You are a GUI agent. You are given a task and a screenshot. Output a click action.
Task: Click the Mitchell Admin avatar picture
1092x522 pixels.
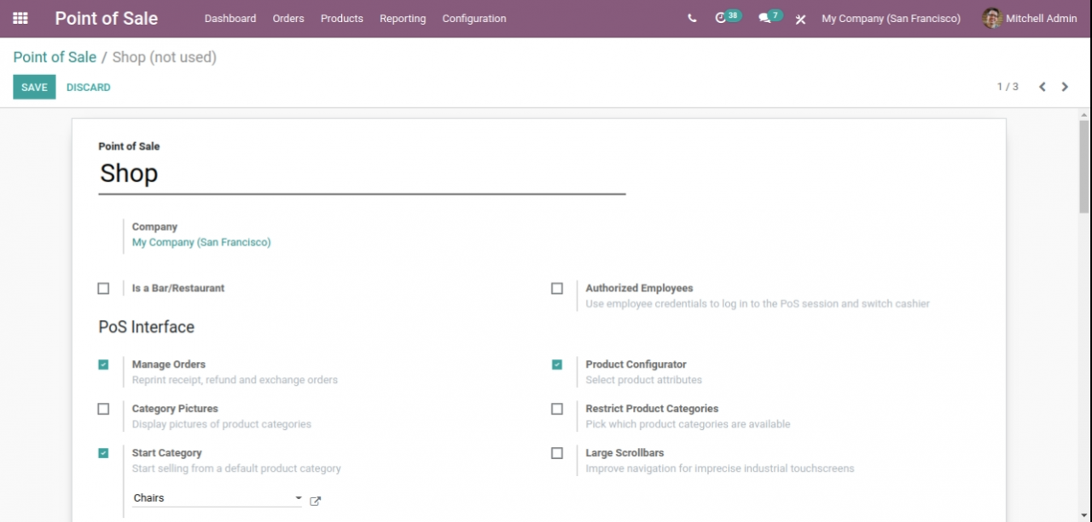[991, 18]
